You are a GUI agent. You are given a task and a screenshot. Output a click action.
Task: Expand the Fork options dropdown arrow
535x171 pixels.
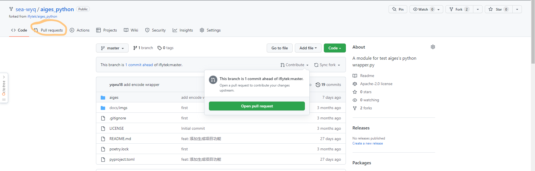pos(478,9)
